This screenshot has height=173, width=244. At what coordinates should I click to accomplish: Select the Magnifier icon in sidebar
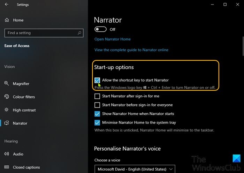6,83
